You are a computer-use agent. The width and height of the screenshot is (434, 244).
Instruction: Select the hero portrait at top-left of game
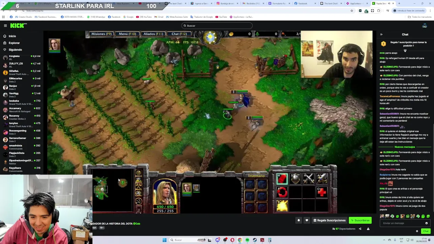55,44
